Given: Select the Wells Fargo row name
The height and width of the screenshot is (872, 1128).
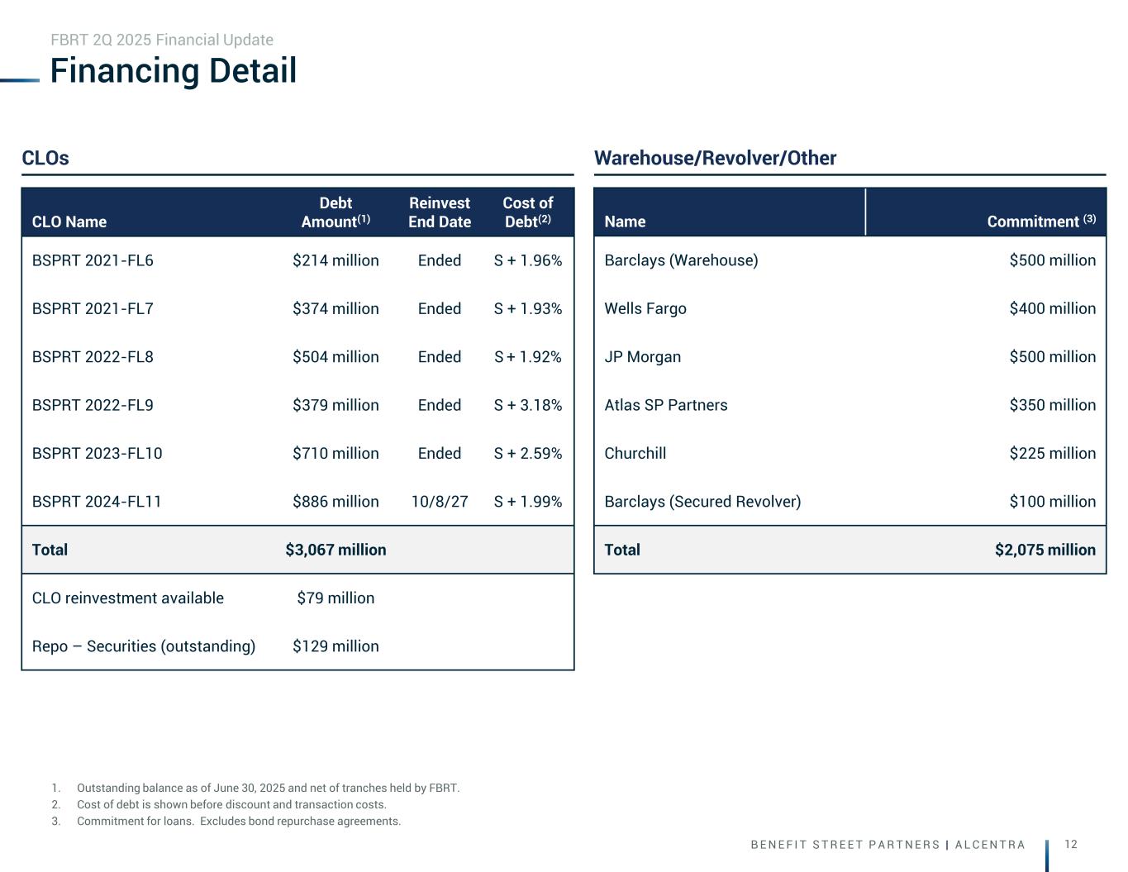Looking at the screenshot, I should point(645,308).
